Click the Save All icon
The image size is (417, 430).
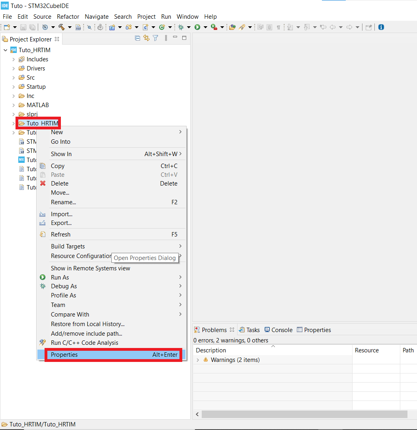pyautogui.click(x=32, y=27)
